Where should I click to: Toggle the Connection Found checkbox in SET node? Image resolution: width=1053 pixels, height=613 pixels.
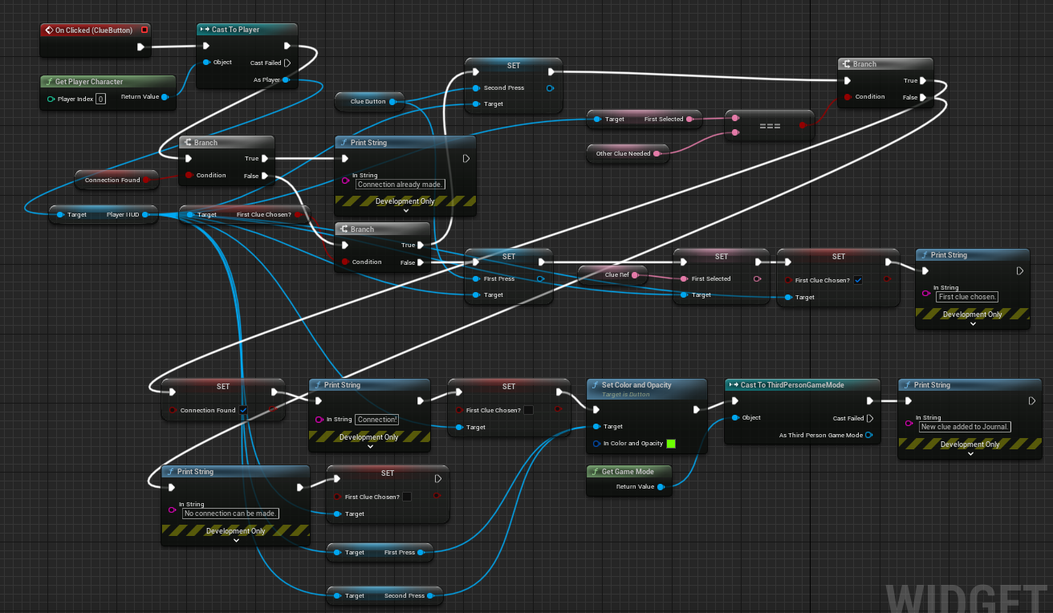pos(243,411)
